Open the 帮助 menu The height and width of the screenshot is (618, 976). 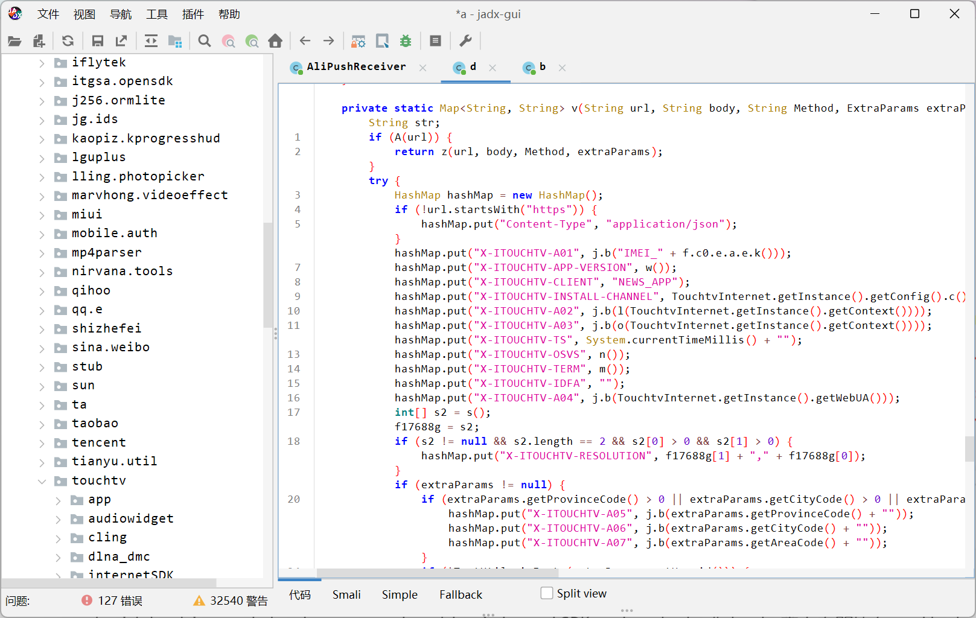click(x=229, y=14)
